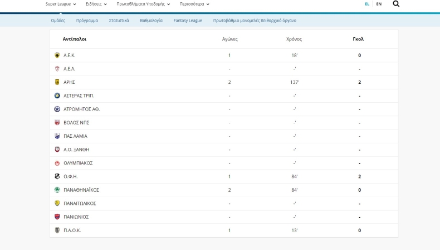Click the ΠΑΝΑΘΗΝΑΪΚΟΣ team crest
The width and height of the screenshot is (440, 250).
point(57,190)
